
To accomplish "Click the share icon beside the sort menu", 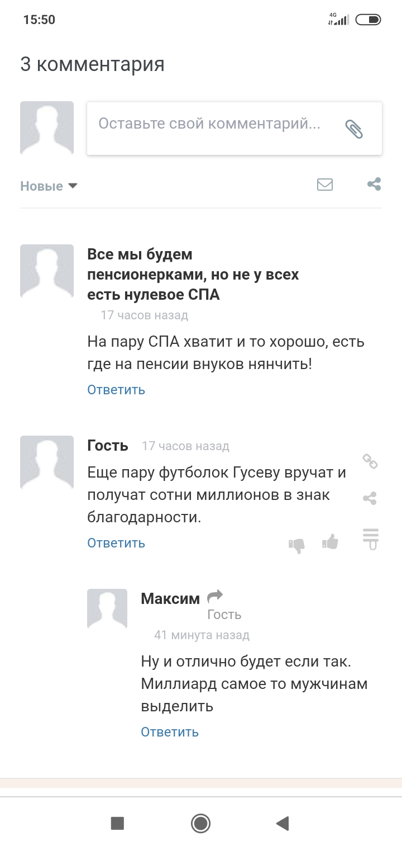I will [x=374, y=185].
